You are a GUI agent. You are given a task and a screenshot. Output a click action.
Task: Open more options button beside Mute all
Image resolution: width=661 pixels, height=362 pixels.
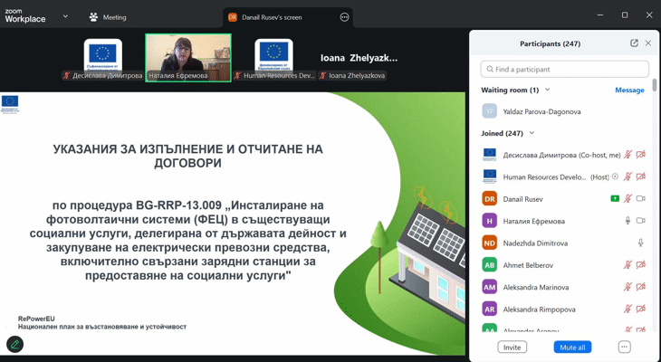click(x=624, y=348)
